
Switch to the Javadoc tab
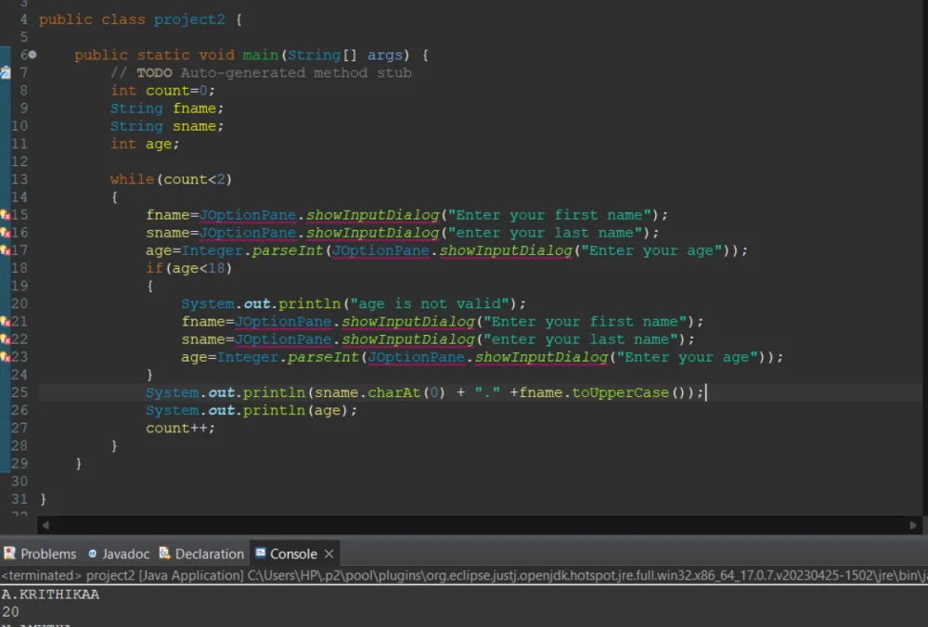[119, 554]
